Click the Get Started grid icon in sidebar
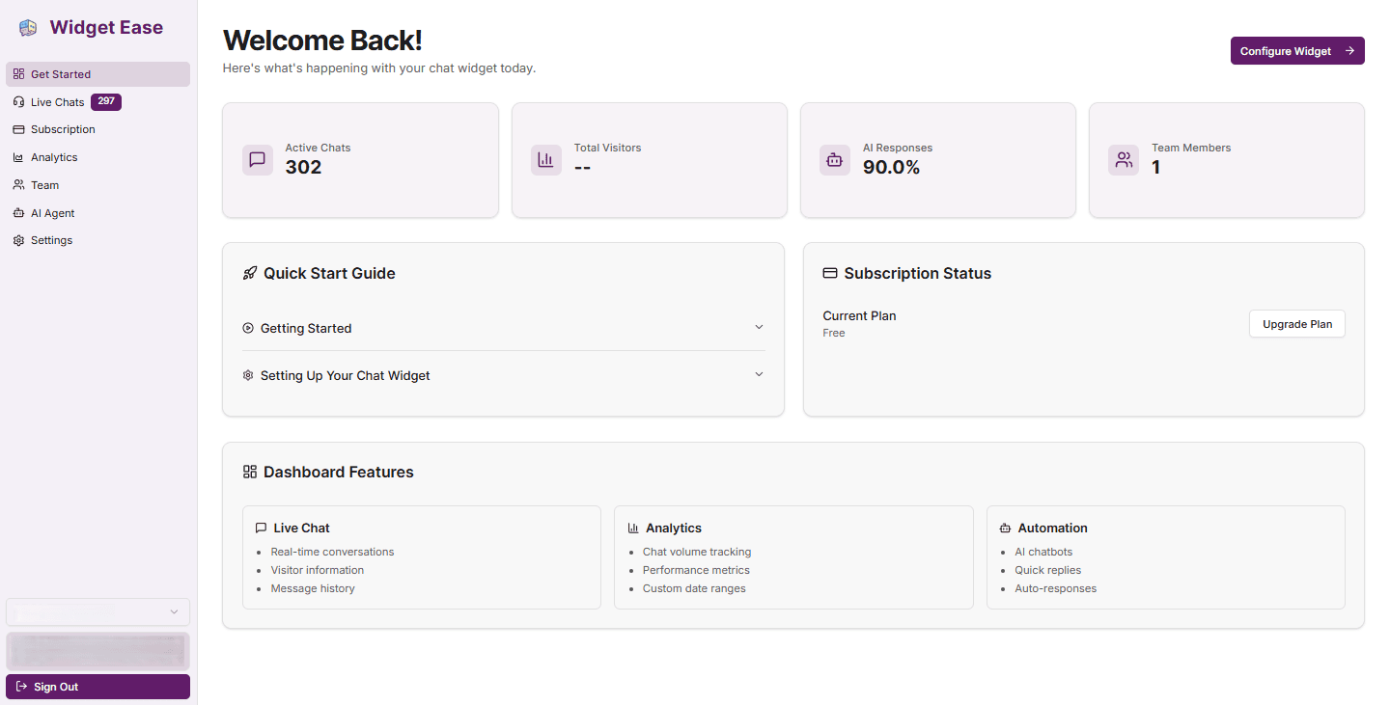Viewport: 1390px width, 705px height. (17, 73)
